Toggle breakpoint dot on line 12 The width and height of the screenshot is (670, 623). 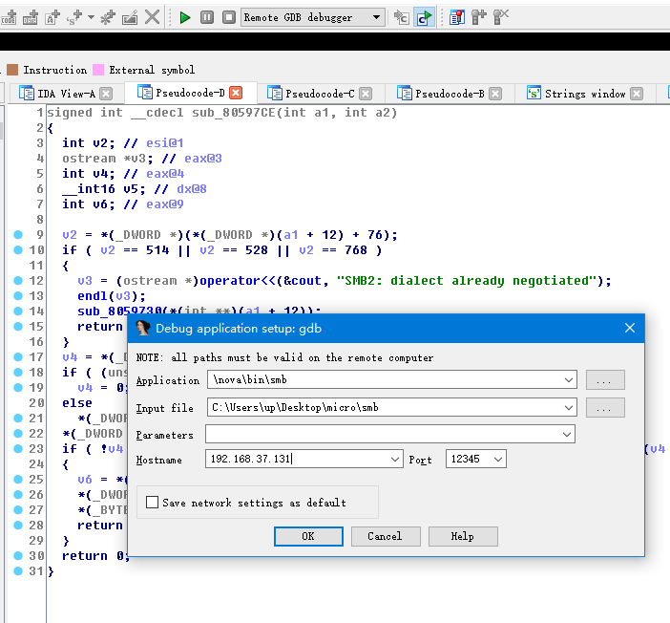[x=18, y=281]
